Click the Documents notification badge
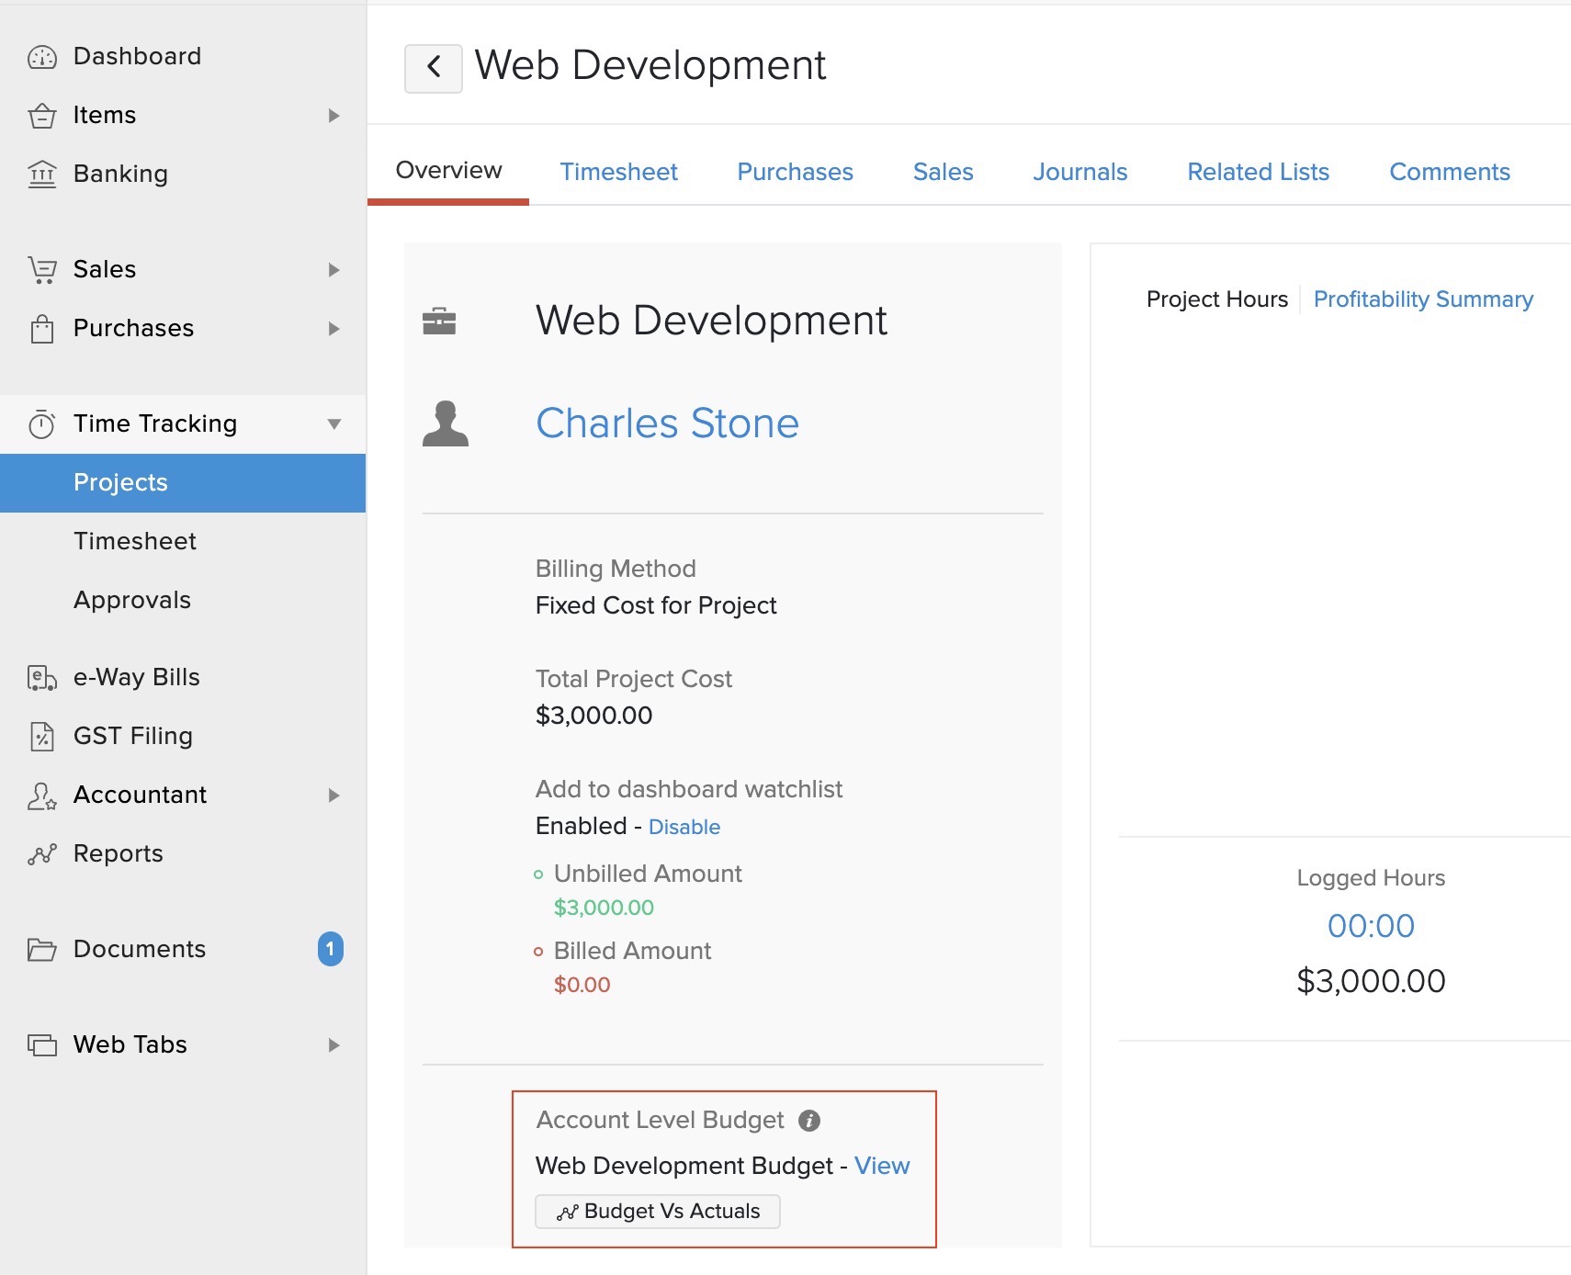1571x1275 pixels. (x=331, y=949)
